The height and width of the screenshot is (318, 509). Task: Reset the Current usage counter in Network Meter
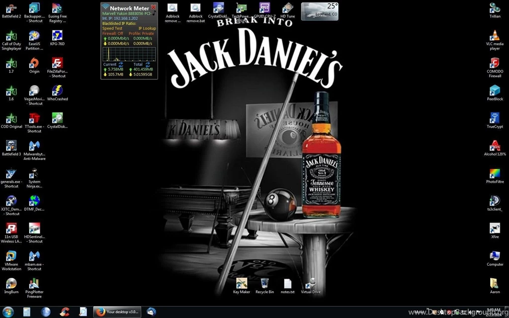pos(120,64)
